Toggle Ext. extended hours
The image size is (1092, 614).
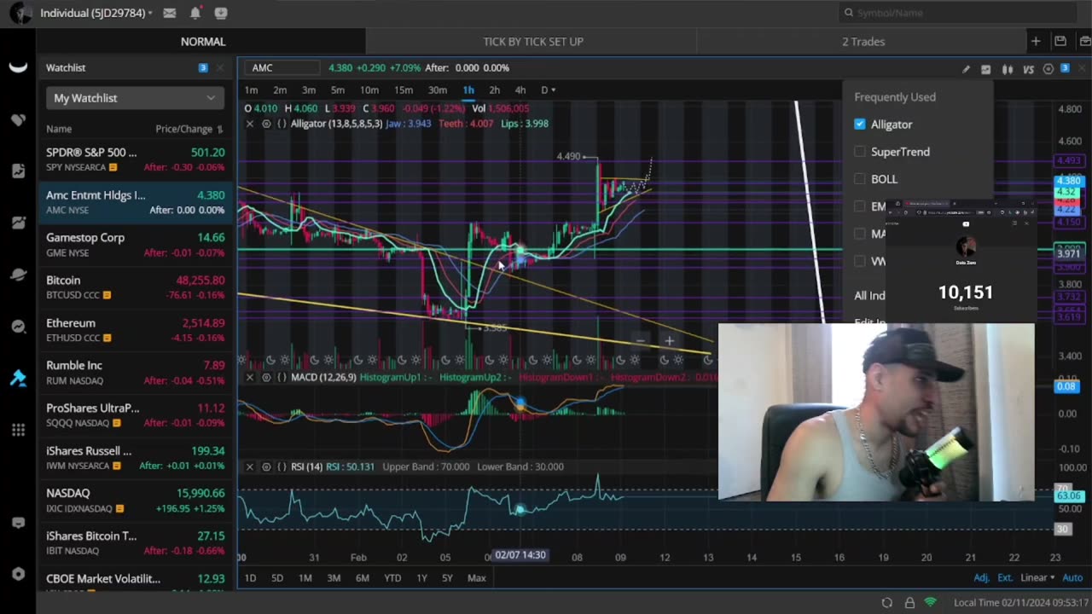(x=1005, y=577)
